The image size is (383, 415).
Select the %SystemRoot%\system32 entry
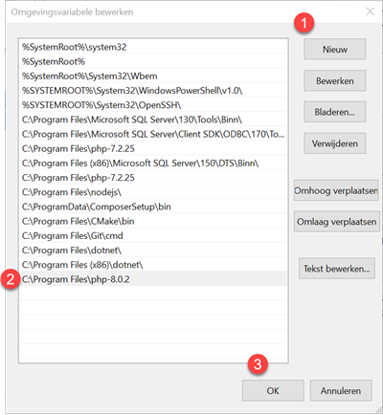tap(153, 47)
